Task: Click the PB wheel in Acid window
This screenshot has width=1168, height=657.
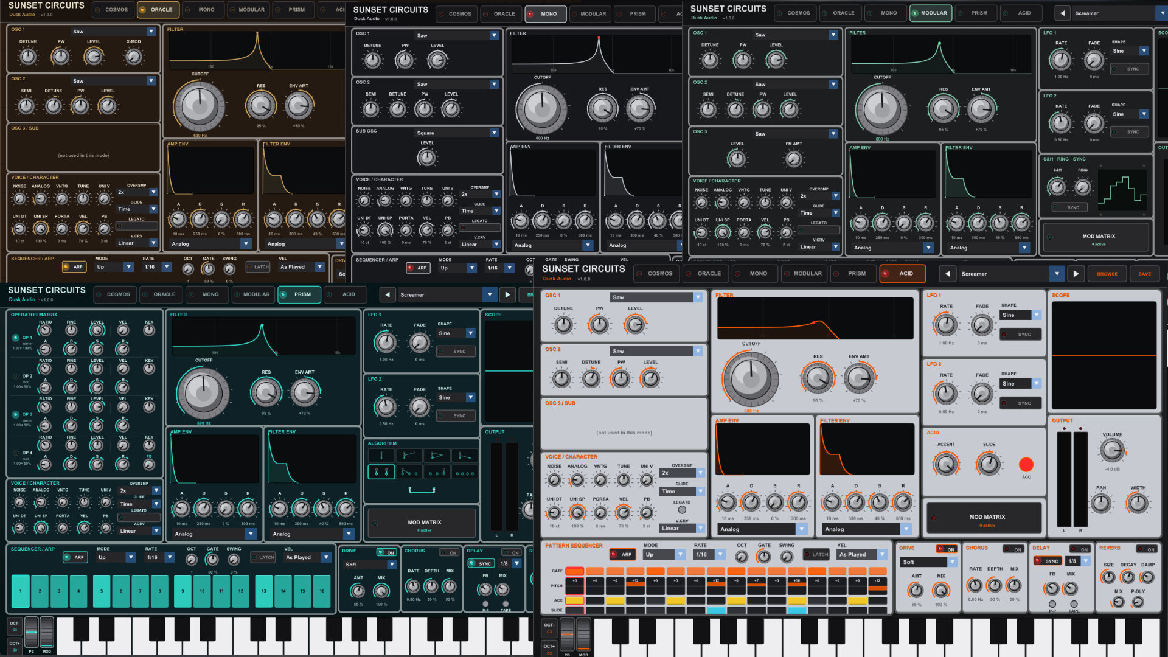Action: tap(567, 636)
